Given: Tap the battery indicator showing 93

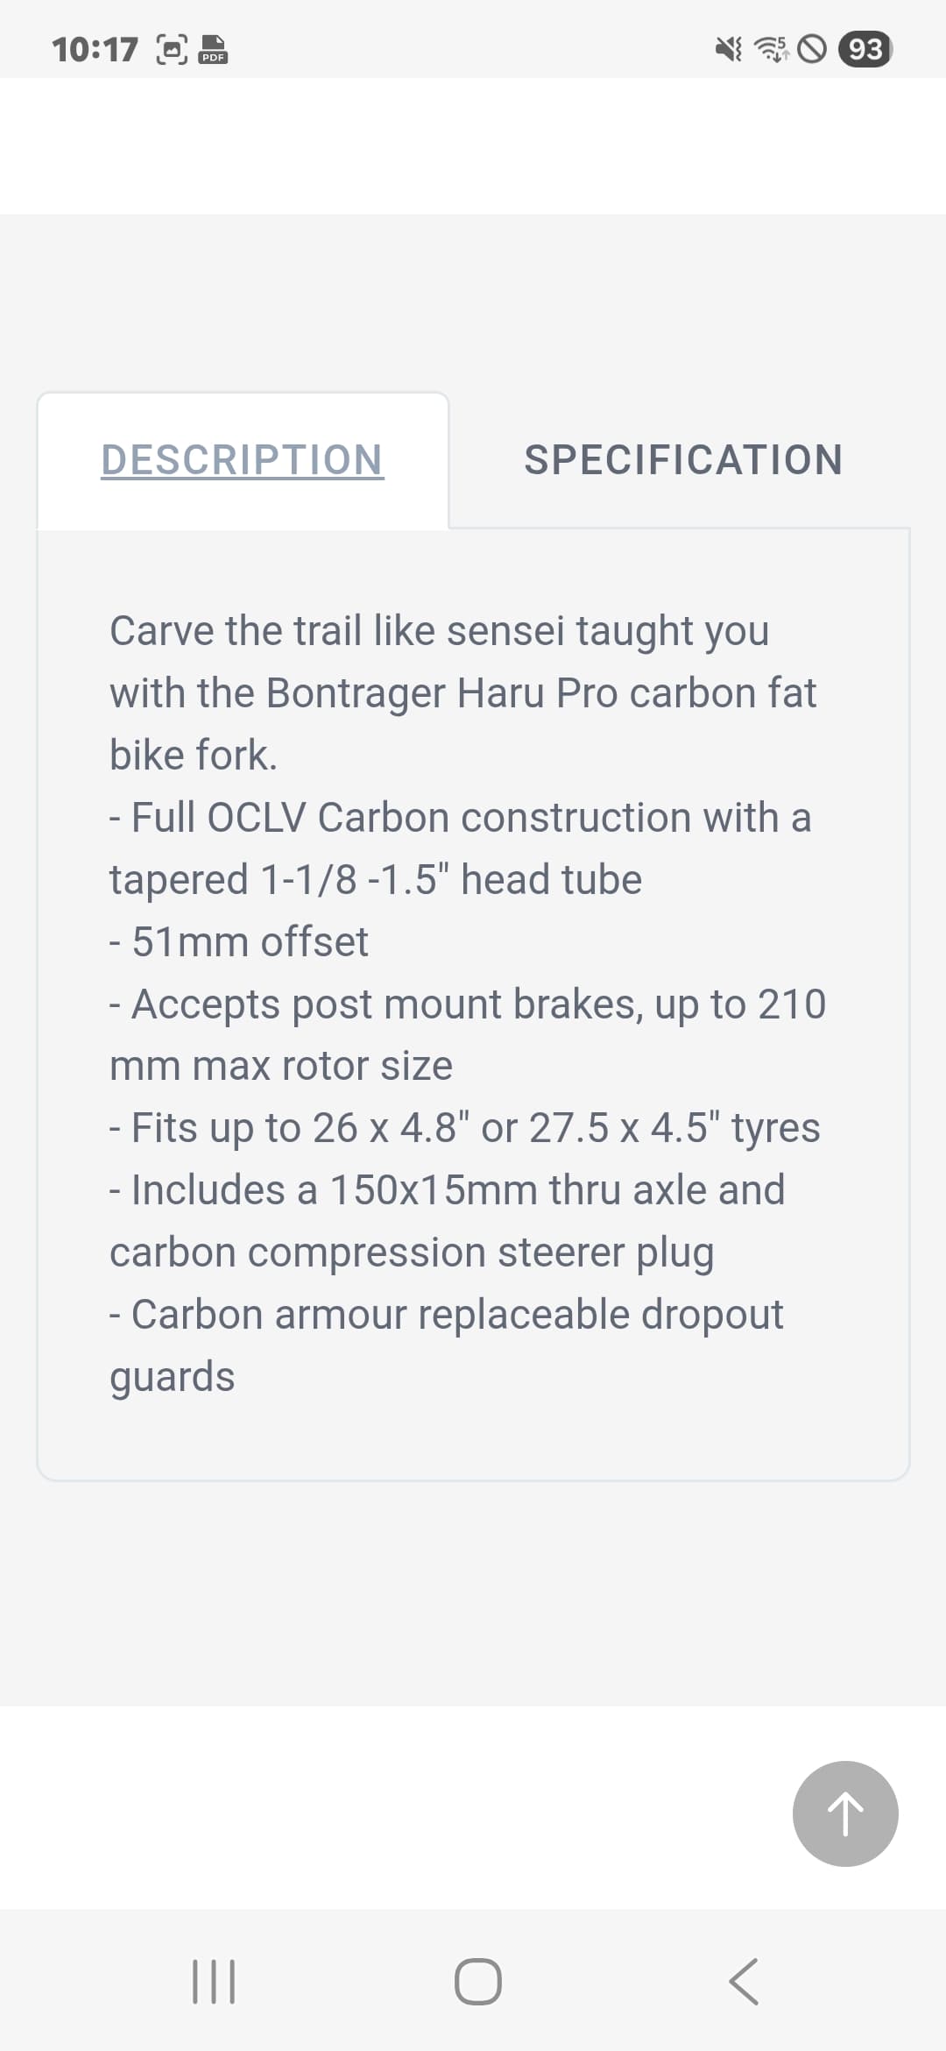Looking at the screenshot, I should [x=867, y=51].
